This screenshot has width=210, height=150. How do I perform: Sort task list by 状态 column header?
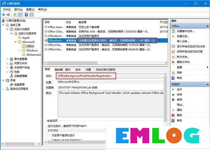pyautogui.click(x=71, y=22)
